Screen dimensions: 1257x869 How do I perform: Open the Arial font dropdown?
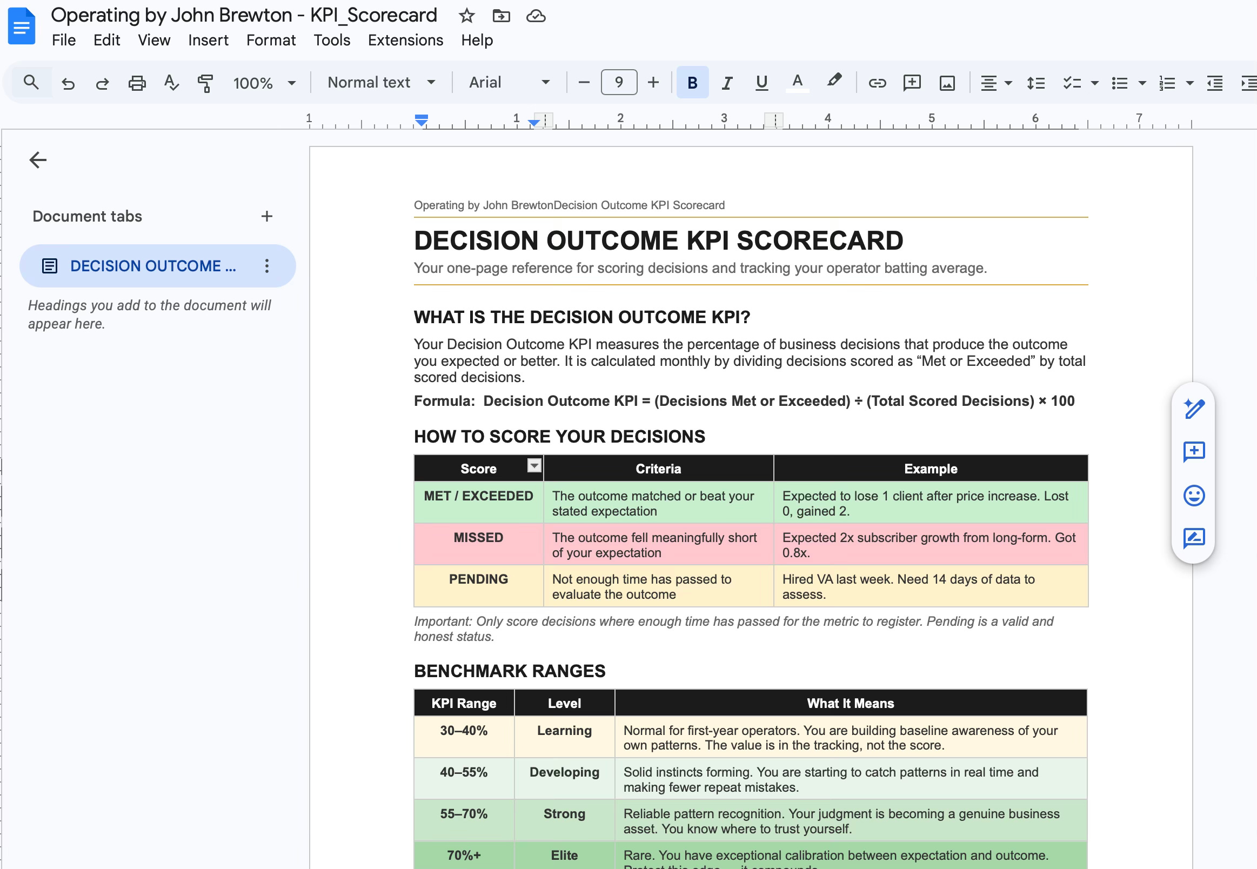(x=509, y=83)
